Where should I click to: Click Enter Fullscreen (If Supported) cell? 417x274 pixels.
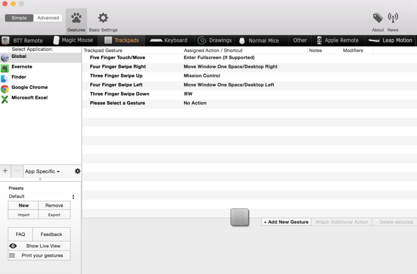pos(219,57)
